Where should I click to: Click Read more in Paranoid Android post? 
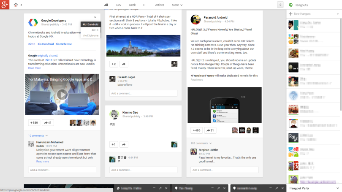197,80
